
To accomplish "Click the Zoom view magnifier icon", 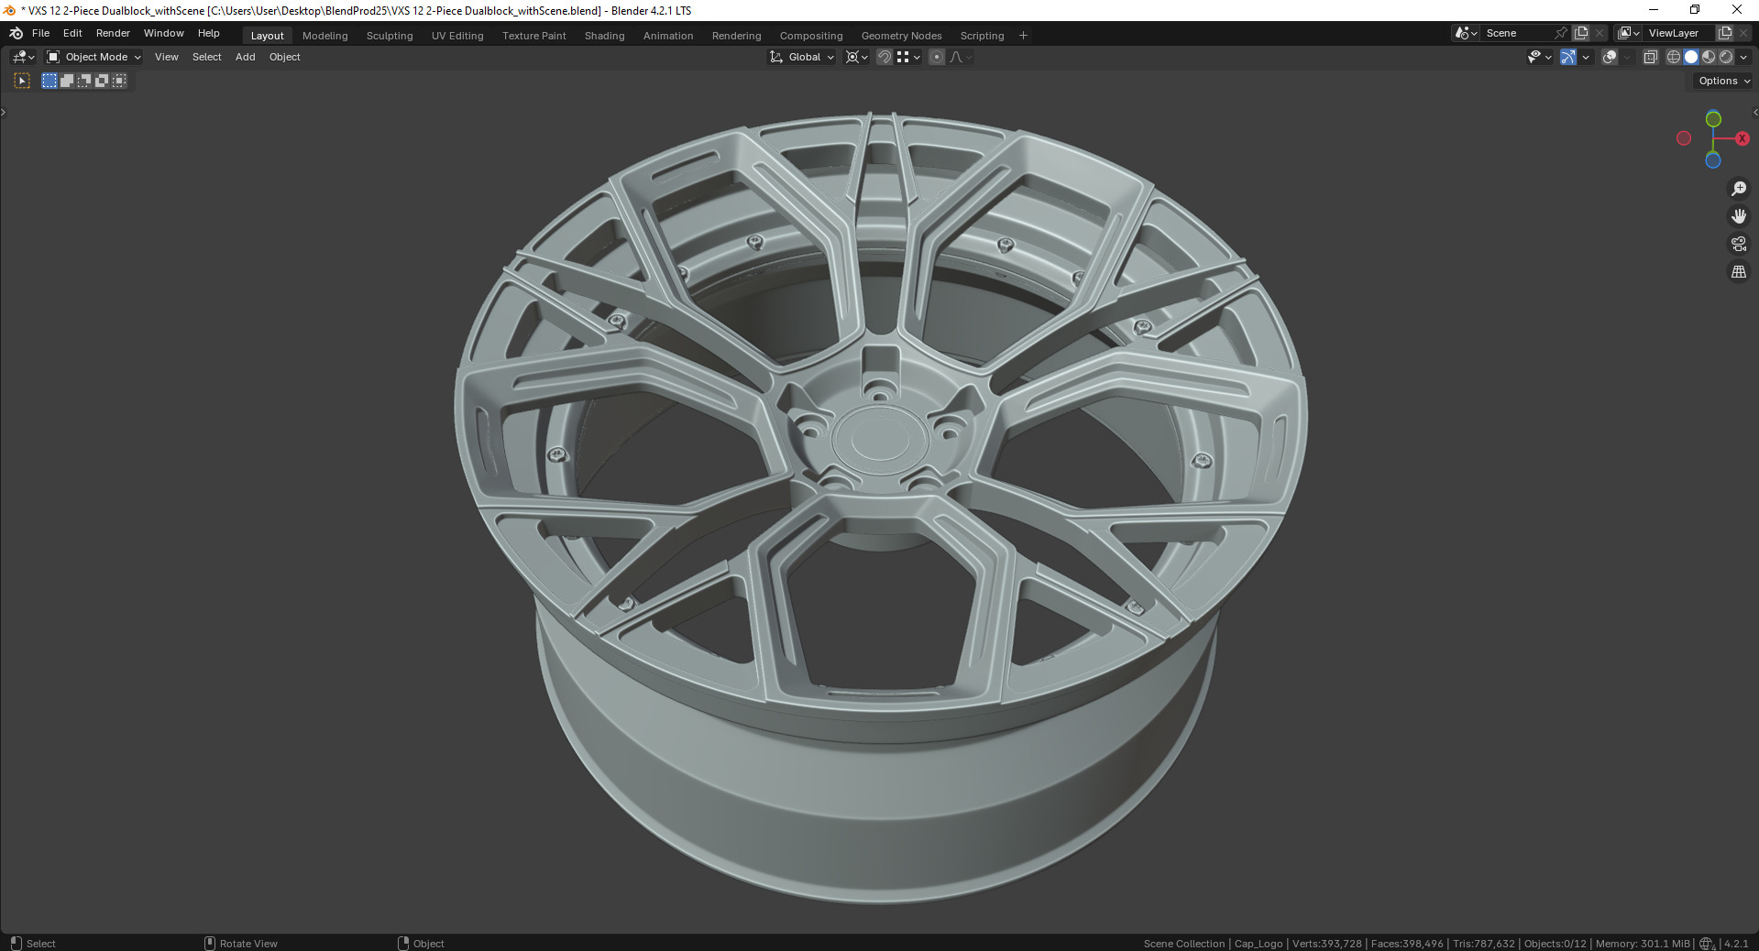I will pos(1738,189).
